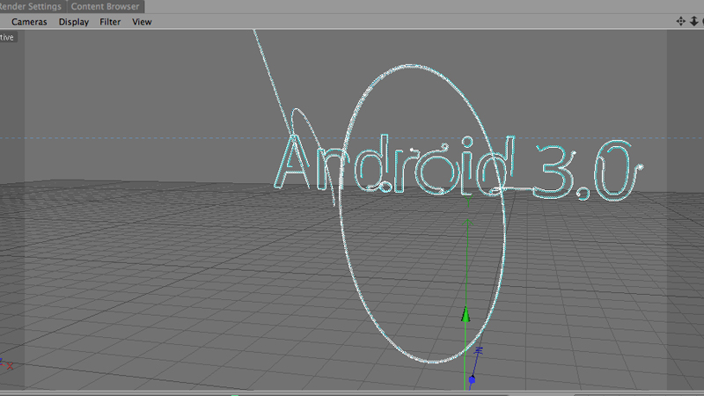Open the View menu
This screenshot has width=704, height=396.
coord(142,21)
